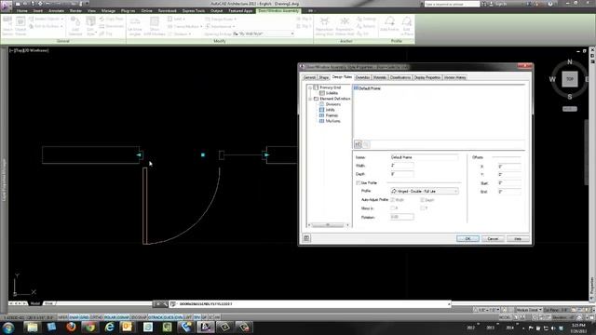Toggle ORTHO mode in the status bar
Viewport: 596px width, 335px height.
pyautogui.click(x=97, y=317)
